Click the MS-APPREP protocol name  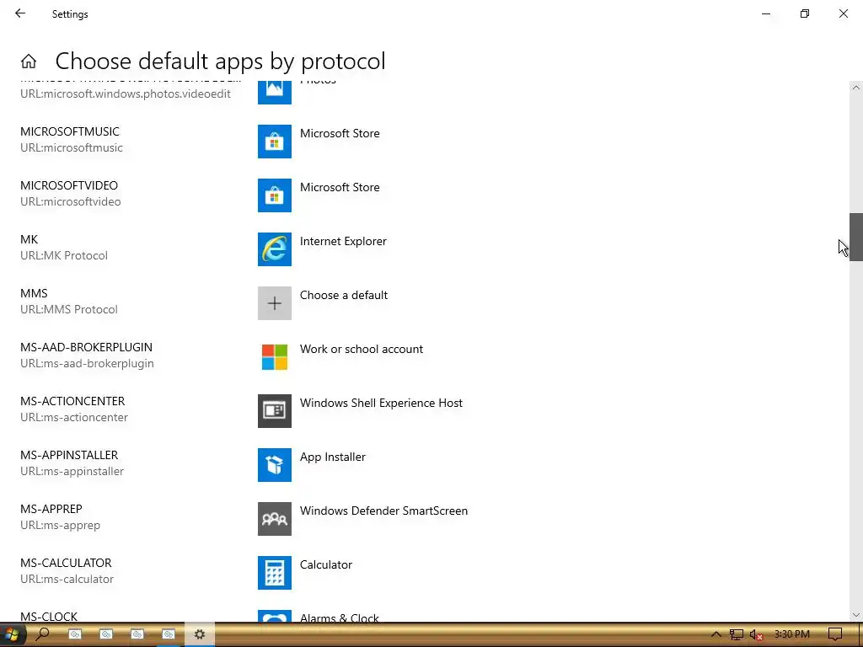[51, 509]
